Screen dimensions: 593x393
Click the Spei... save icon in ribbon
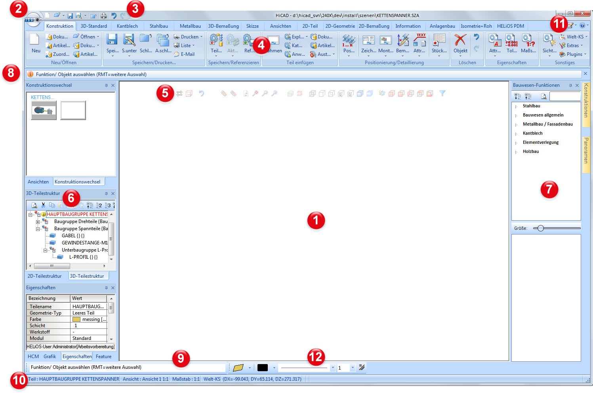(112, 40)
